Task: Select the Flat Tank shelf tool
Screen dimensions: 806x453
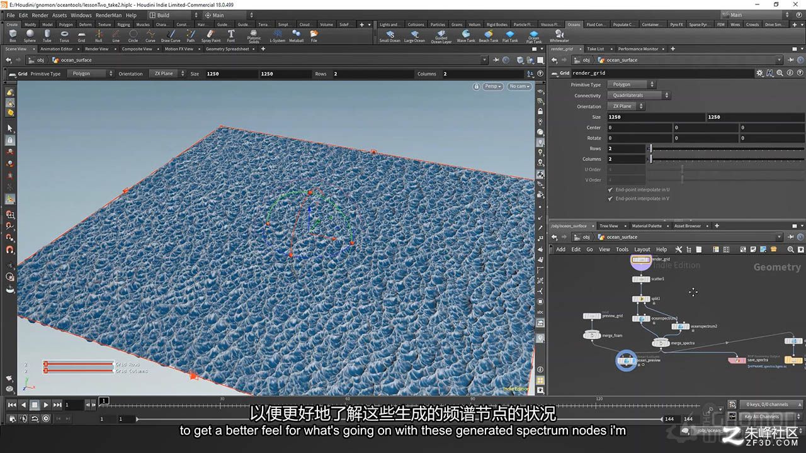Action: [510, 36]
